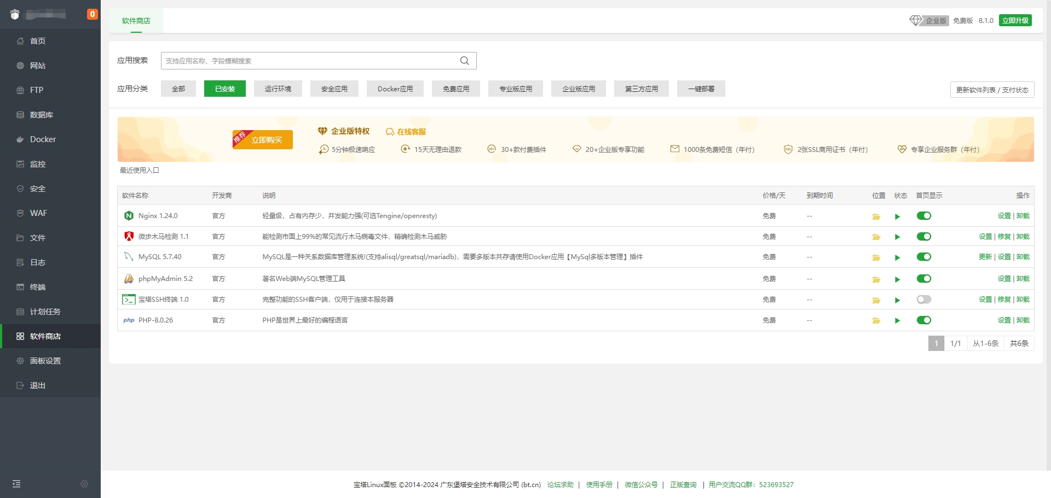
Task: Filter by 运行环境 category
Action: tap(278, 89)
